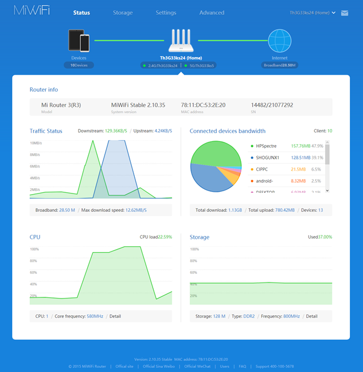Screen dimensions: 363x372
Task: Click the router illustration icon
Action: [181, 40]
